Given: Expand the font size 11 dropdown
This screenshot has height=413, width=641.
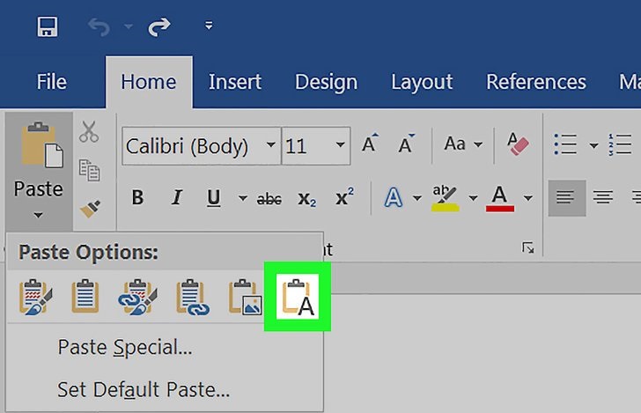Looking at the screenshot, I should click(x=340, y=145).
